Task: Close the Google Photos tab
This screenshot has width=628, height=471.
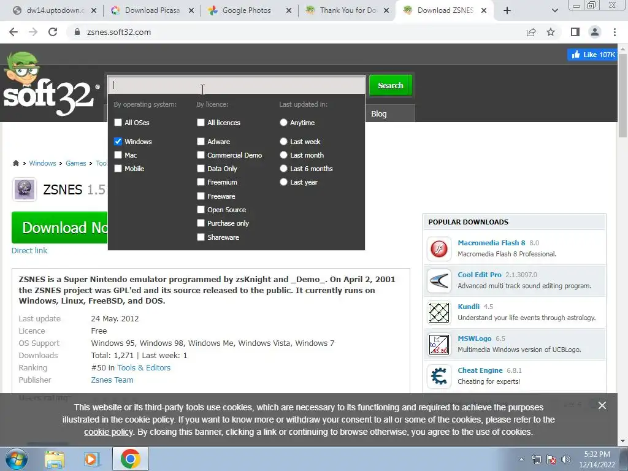Action: 288,11
